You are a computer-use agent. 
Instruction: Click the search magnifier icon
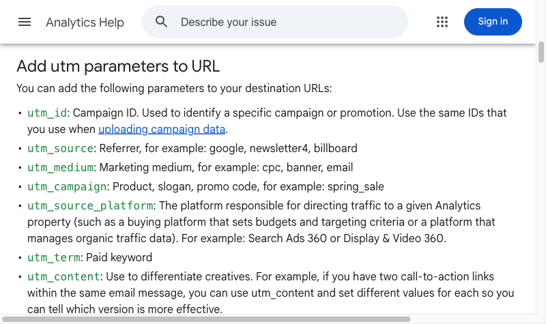click(x=161, y=22)
